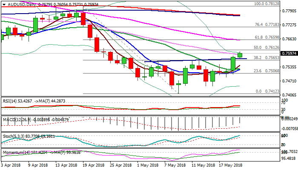Click the 3 Apr 2018 date marker
Screen dimensions: 298x170
pos(11,165)
